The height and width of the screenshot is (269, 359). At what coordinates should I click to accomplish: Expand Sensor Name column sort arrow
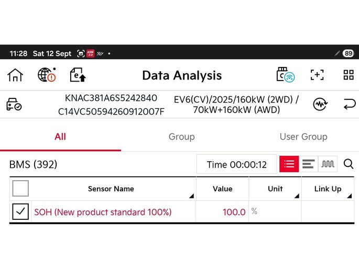tap(191, 196)
